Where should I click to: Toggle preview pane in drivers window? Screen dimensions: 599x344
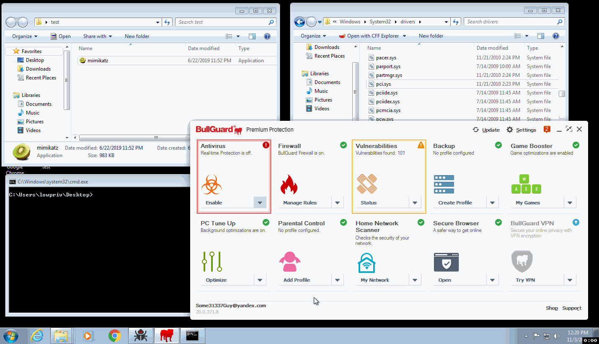click(x=541, y=36)
